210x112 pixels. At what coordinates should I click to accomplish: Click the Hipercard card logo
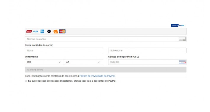pyautogui.click(x=29, y=32)
